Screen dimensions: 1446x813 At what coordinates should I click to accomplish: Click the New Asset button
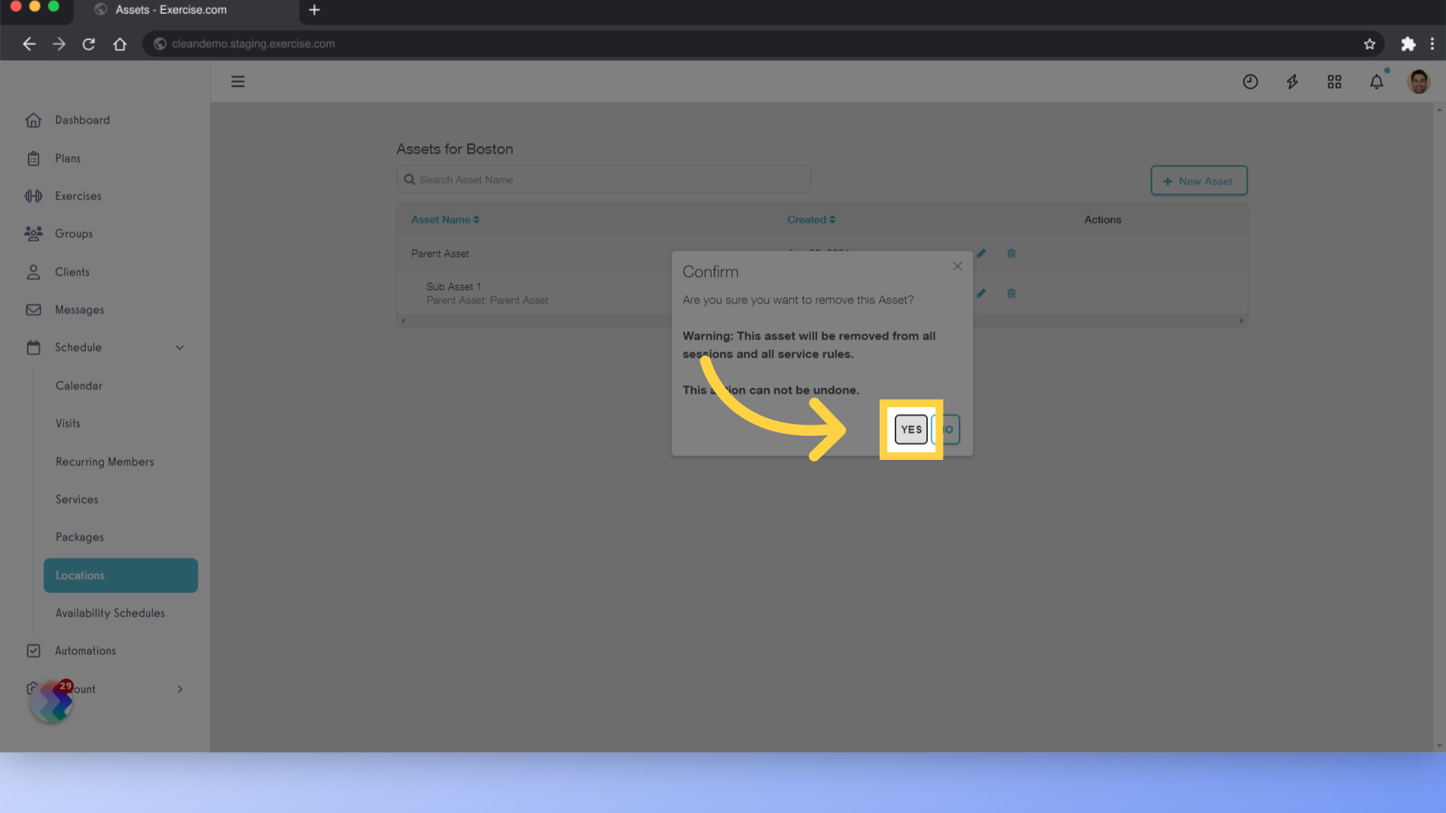(1199, 181)
